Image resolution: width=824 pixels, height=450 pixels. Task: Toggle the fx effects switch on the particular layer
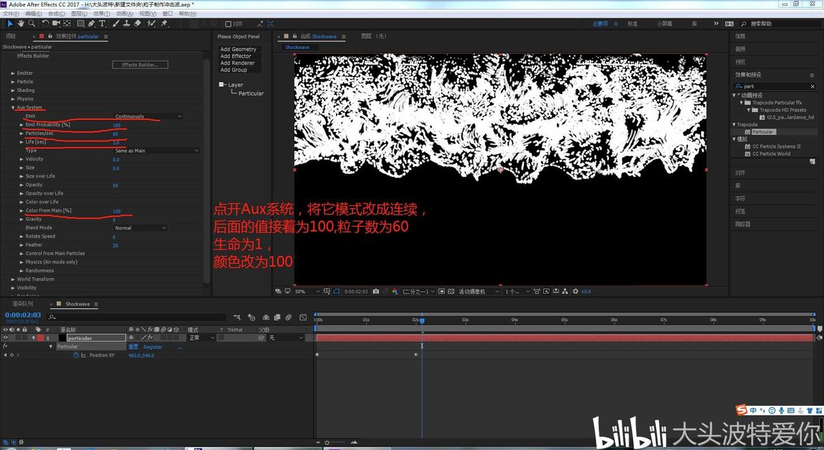click(x=150, y=337)
